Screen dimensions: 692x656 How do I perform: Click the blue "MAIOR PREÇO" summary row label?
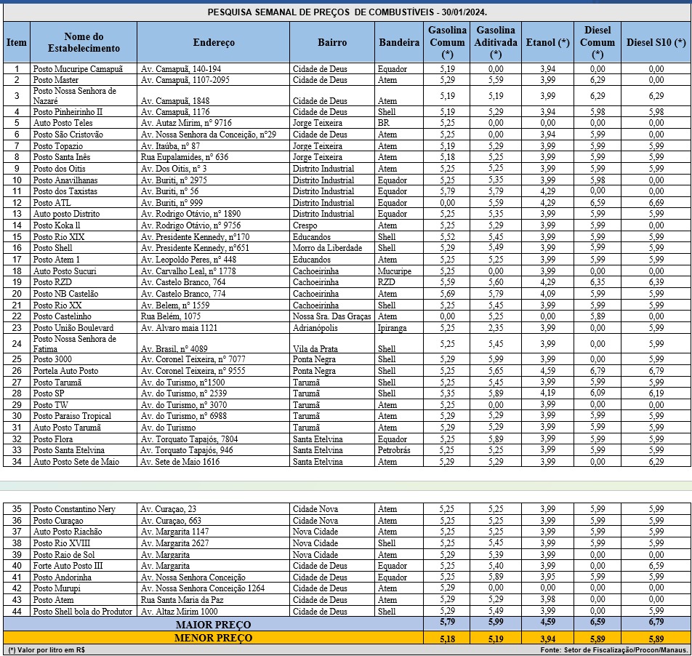(x=213, y=624)
